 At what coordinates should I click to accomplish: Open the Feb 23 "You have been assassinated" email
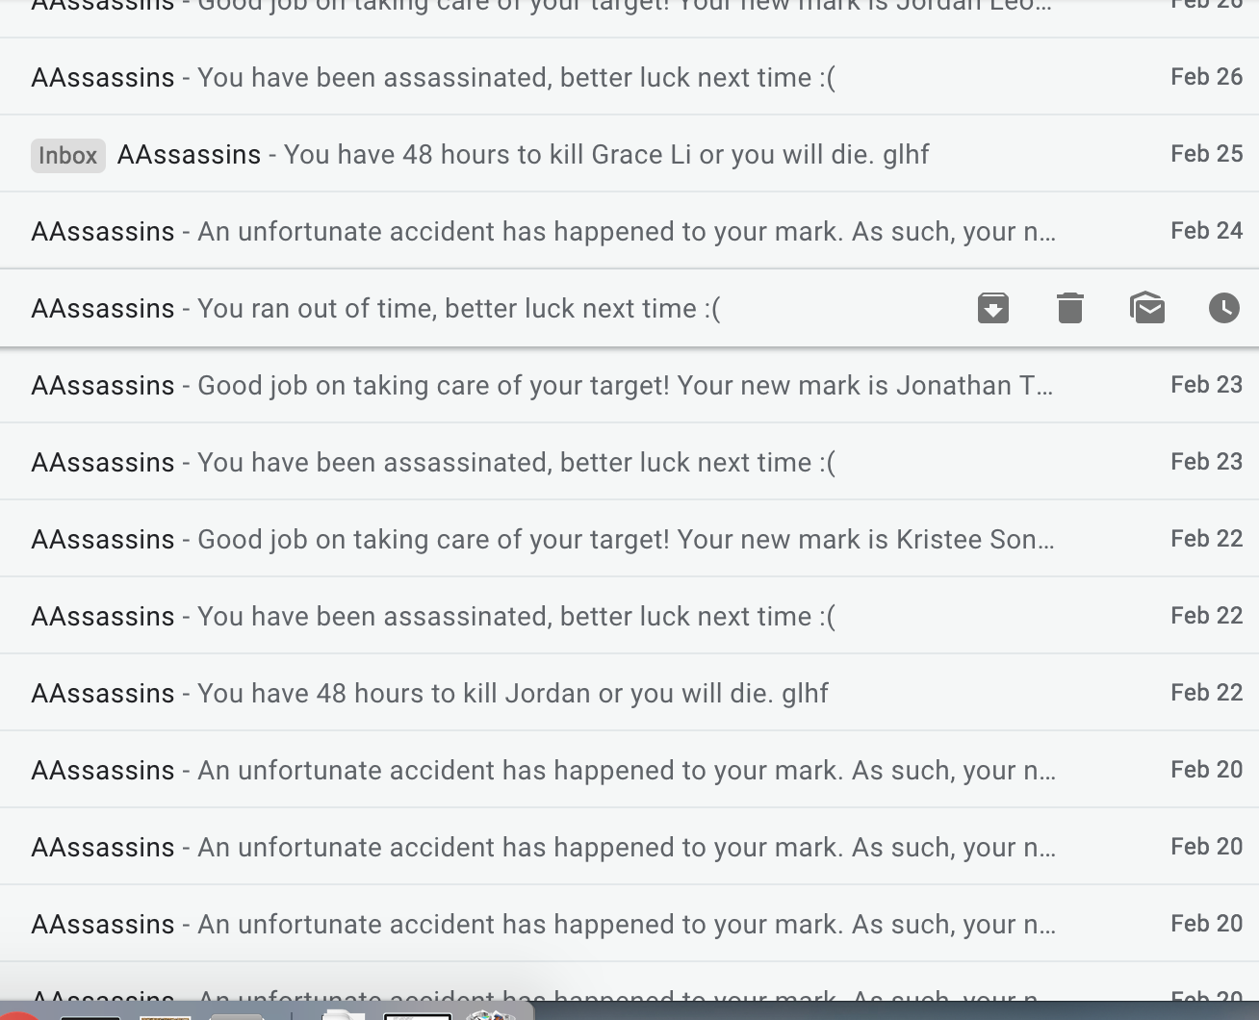629,462
